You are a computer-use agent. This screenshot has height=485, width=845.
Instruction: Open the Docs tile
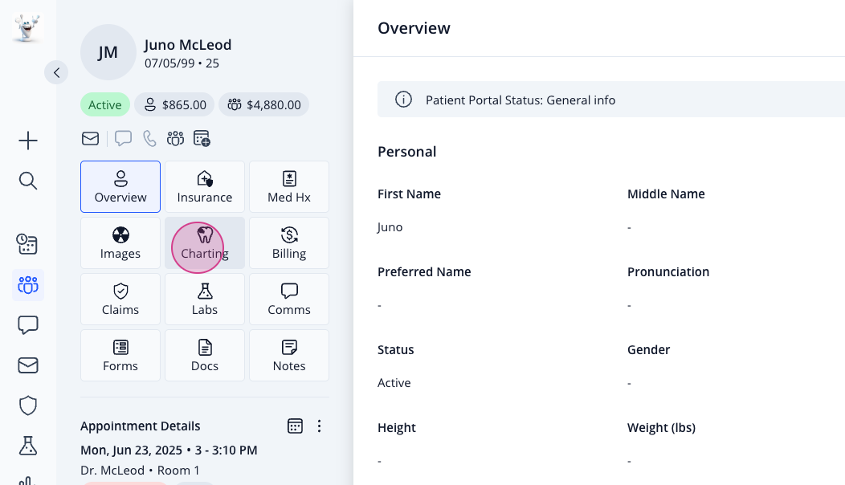click(205, 355)
